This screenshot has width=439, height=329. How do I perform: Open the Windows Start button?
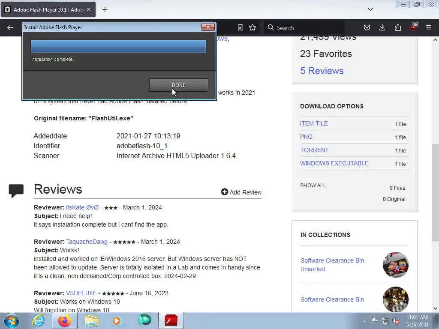click(12, 320)
